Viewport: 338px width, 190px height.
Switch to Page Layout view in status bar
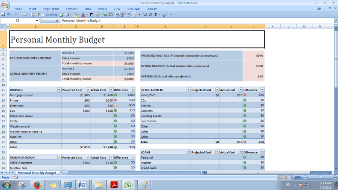point(286,178)
